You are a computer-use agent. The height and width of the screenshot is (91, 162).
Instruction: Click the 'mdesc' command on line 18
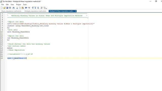pyautogui.click(x=10, y=48)
